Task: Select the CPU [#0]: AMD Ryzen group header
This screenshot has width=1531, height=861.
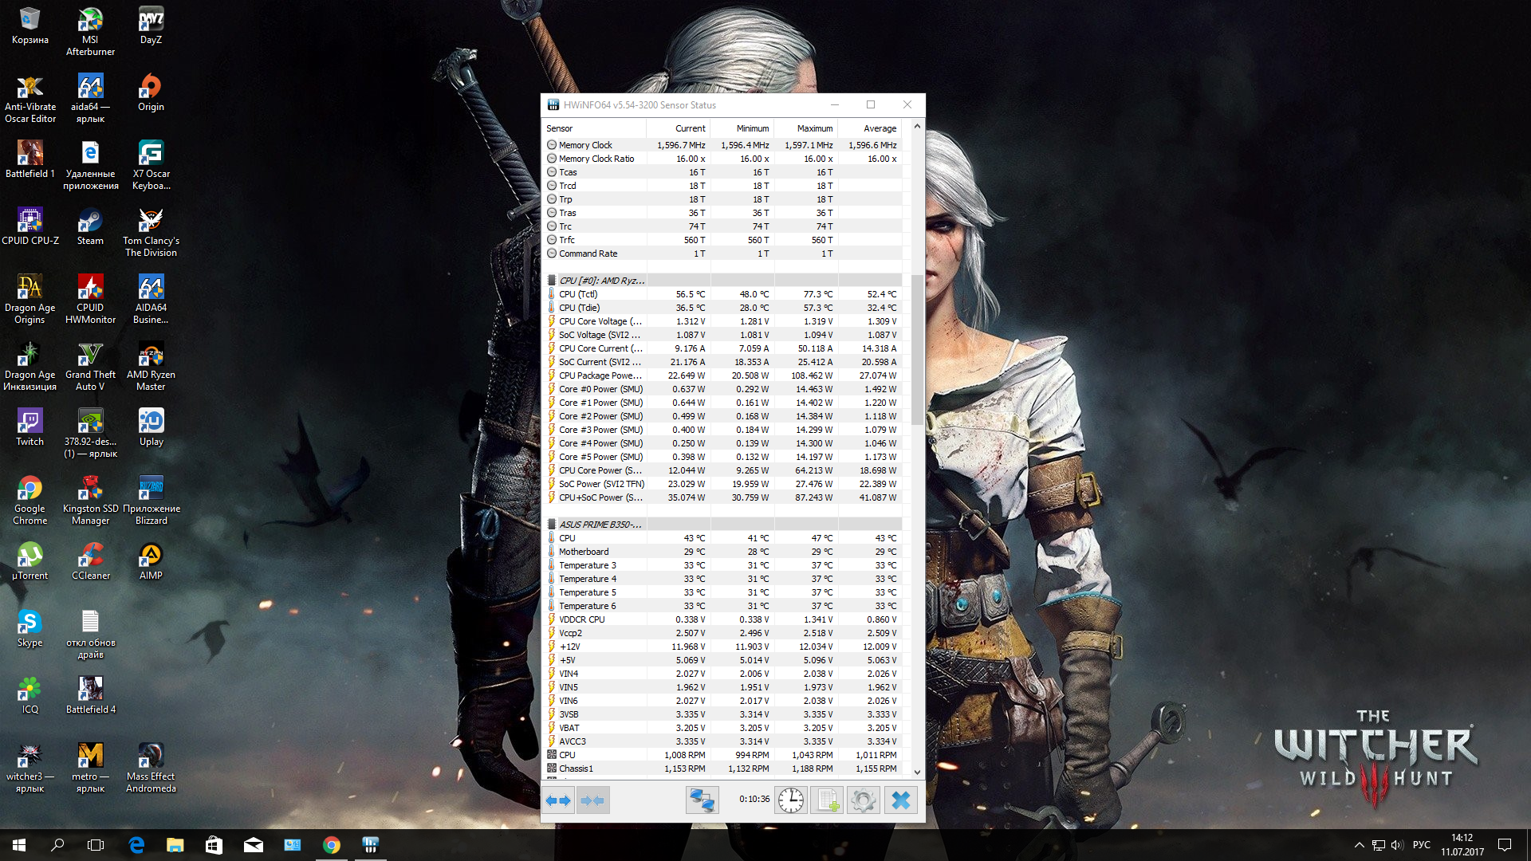Action: click(601, 281)
